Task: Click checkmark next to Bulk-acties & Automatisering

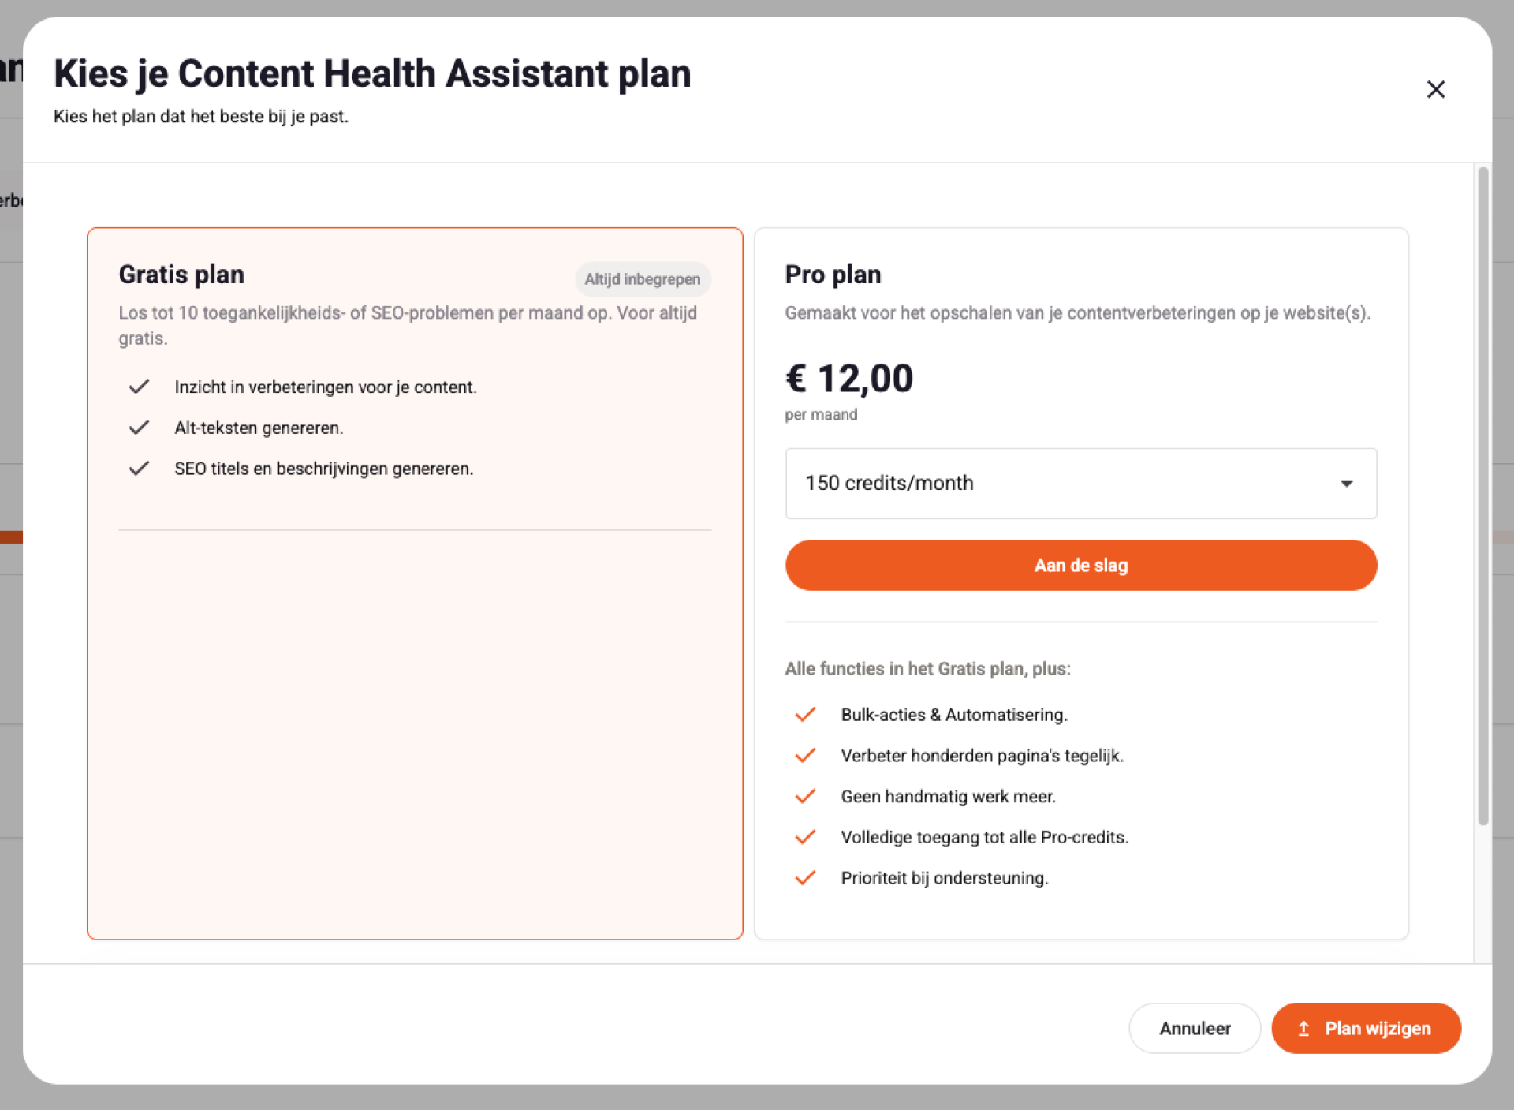Action: 805,715
